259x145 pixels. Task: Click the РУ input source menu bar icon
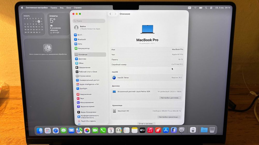[x=190, y=8]
